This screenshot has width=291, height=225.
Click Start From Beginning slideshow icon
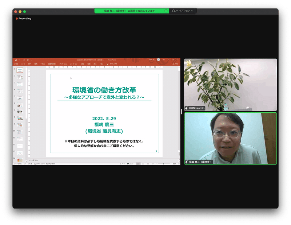[x=28, y=60]
